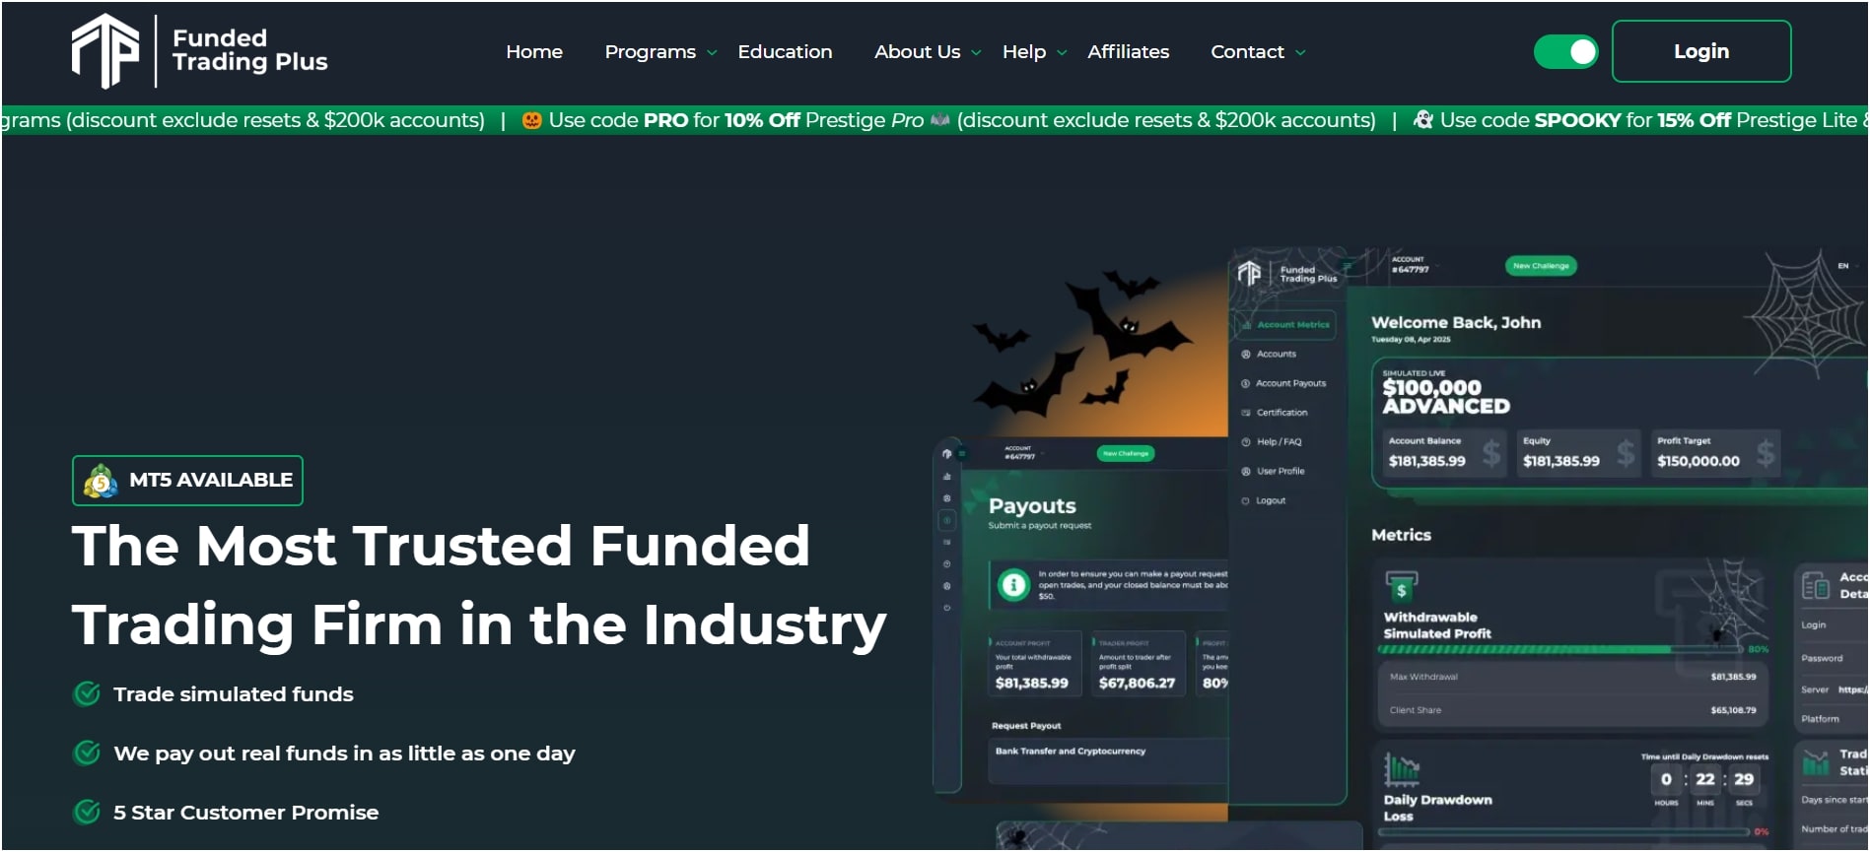1870x852 pixels.
Task: Click the $67,806.27 trader profit value
Action: coord(1137,684)
